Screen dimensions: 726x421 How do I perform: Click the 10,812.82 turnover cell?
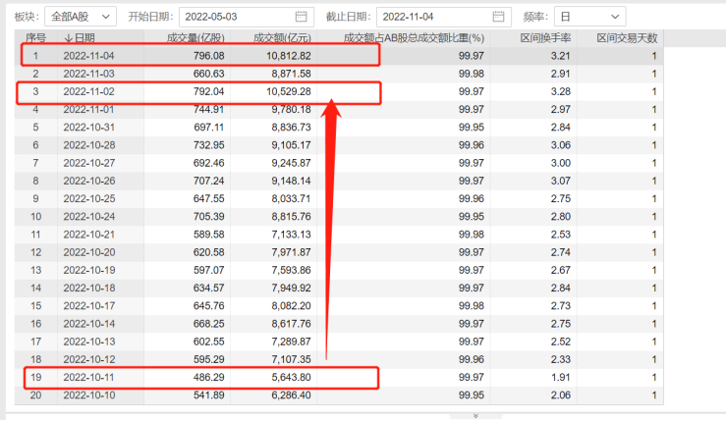click(283, 56)
